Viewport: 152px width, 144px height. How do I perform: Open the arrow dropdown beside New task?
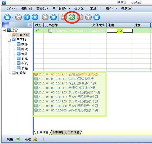[13, 17]
